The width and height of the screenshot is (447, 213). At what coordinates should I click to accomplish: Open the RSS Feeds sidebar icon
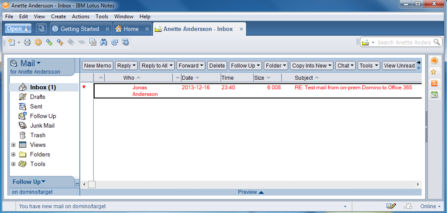pos(434,83)
